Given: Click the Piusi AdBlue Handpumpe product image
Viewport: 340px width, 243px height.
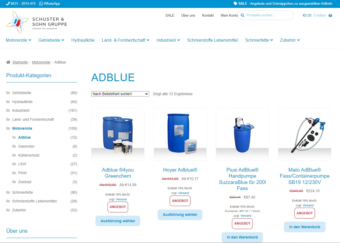Looking at the screenshot, I should click(242, 134).
